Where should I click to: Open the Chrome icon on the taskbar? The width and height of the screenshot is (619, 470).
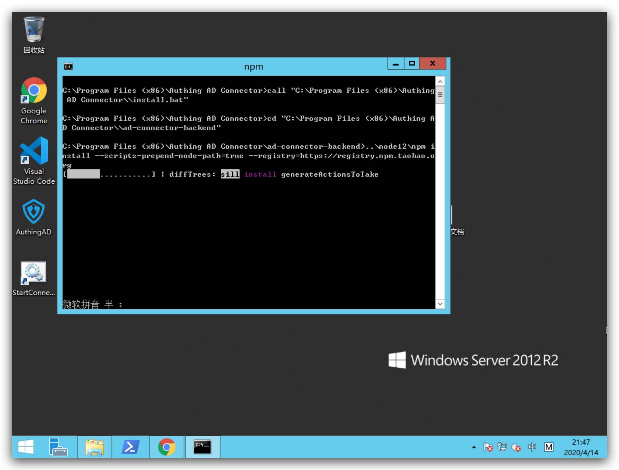[x=167, y=447]
